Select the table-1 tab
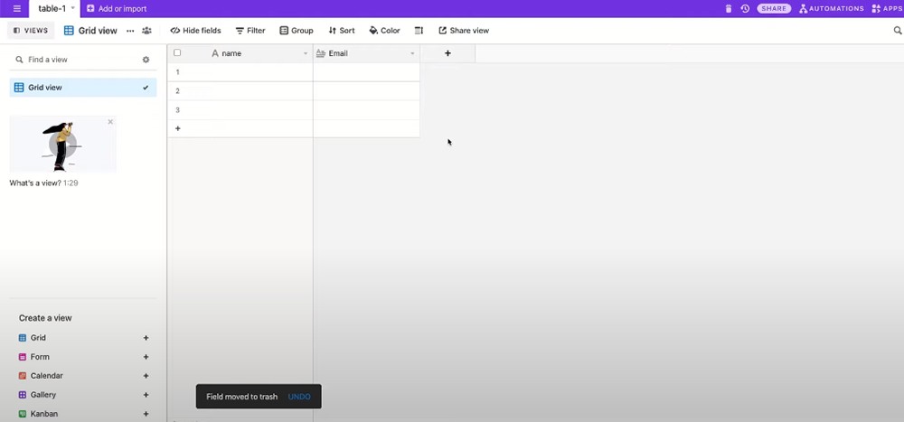 pyautogui.click(x=52, y=8)
